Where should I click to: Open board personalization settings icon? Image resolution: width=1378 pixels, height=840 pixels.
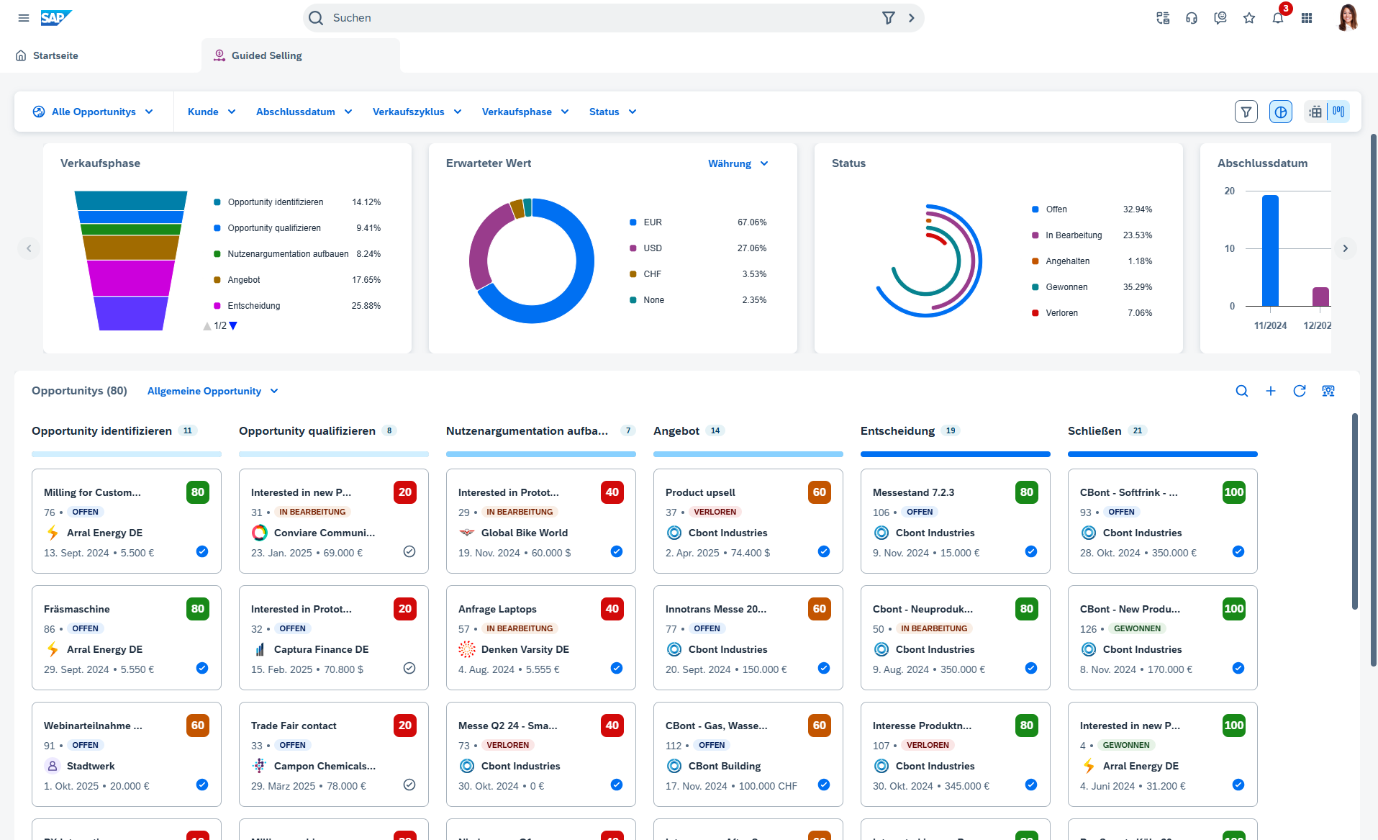click(x=1328, y=391)
